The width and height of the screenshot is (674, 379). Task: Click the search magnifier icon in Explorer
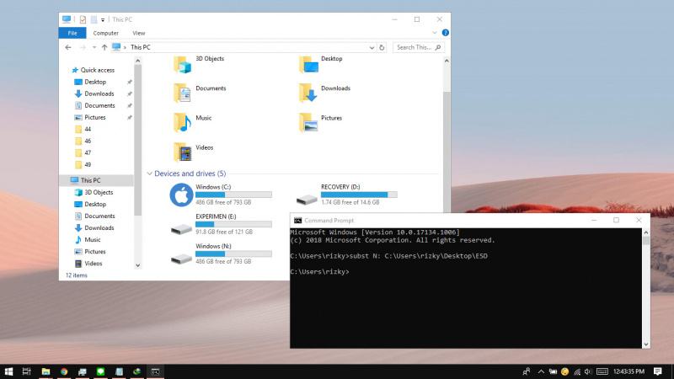click(438, 47)
